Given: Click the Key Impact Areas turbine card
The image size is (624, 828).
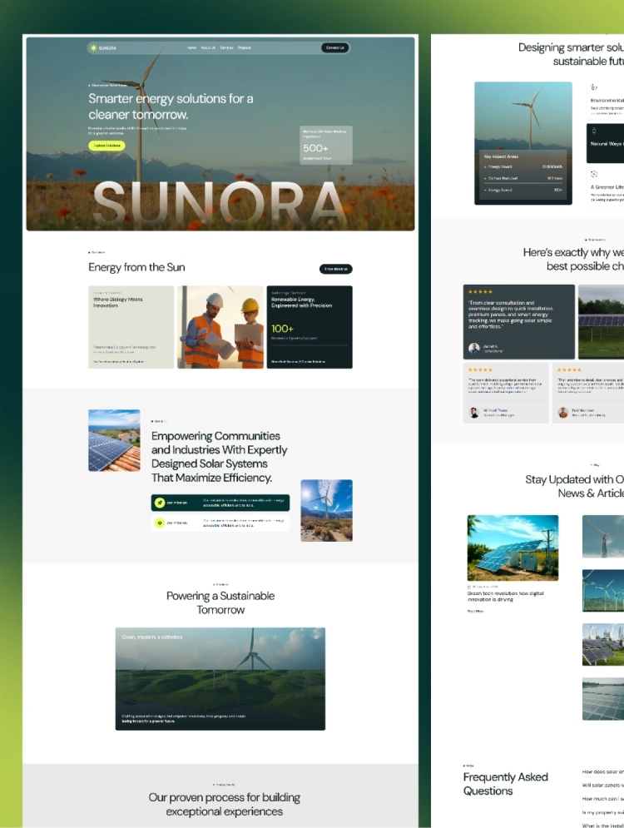Looking at the screenshot, I should click(523, 143).
